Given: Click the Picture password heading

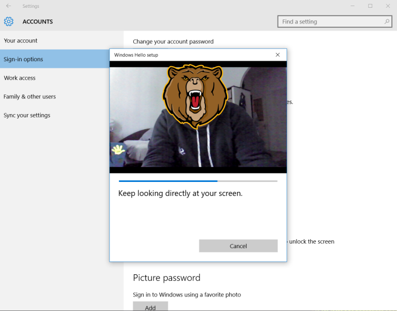Looking at the screenshot, I should point(167,278).
